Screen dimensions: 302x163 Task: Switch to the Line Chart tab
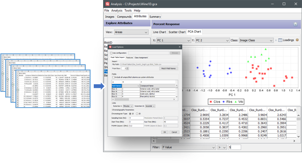160,32
